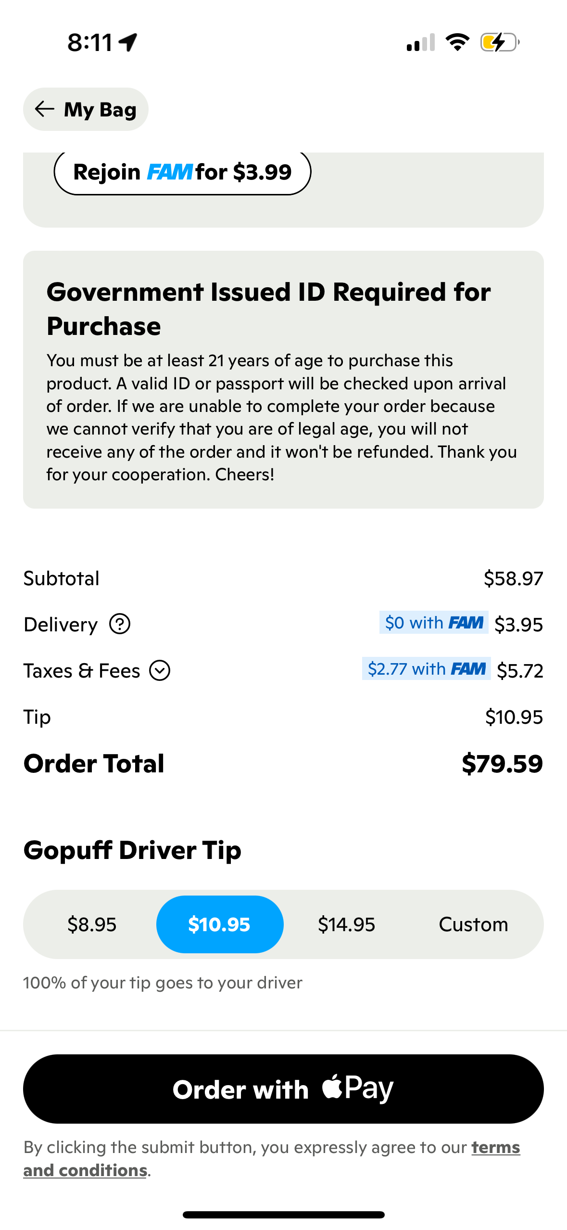Tap the battery charging indicator

pyautogui.click(x=498, y=42)
